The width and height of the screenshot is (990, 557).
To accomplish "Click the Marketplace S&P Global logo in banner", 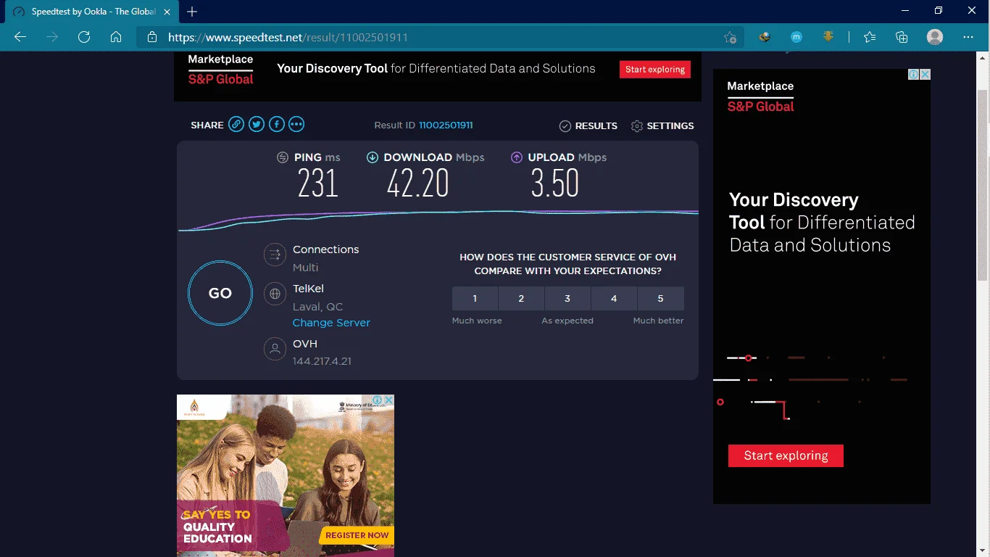I will tap(220, 69).
